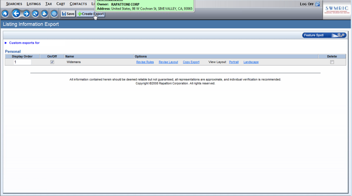Viewport: 352px width, 196px height.
Task: Check the Delete checkbox for Widemans
Action: [332, 62]
